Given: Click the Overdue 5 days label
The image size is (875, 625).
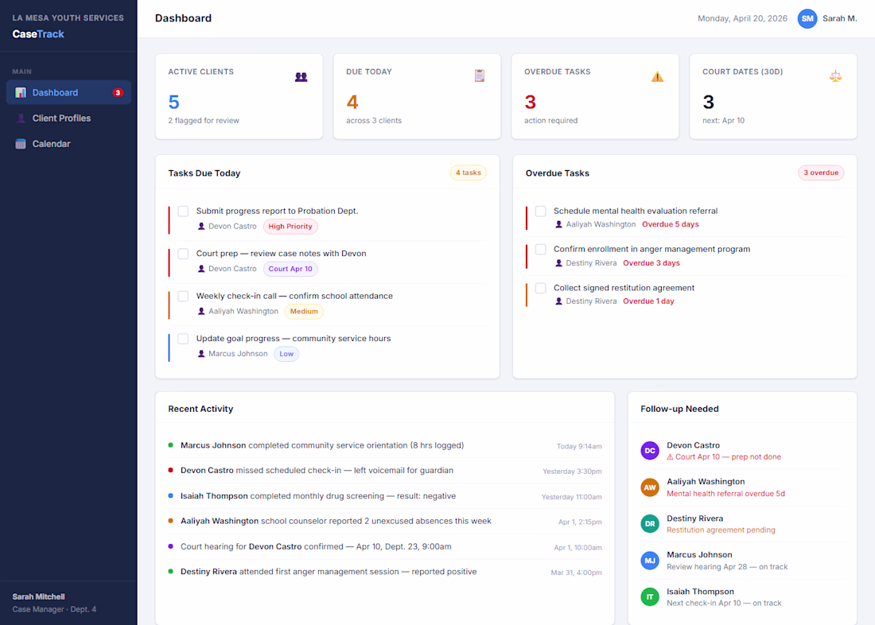Looking at the screenshot, I should (671, 224).
